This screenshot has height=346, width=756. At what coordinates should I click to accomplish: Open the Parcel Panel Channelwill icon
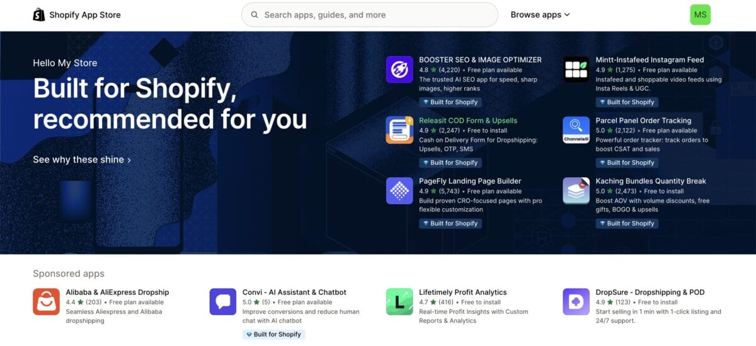(576, 130)
